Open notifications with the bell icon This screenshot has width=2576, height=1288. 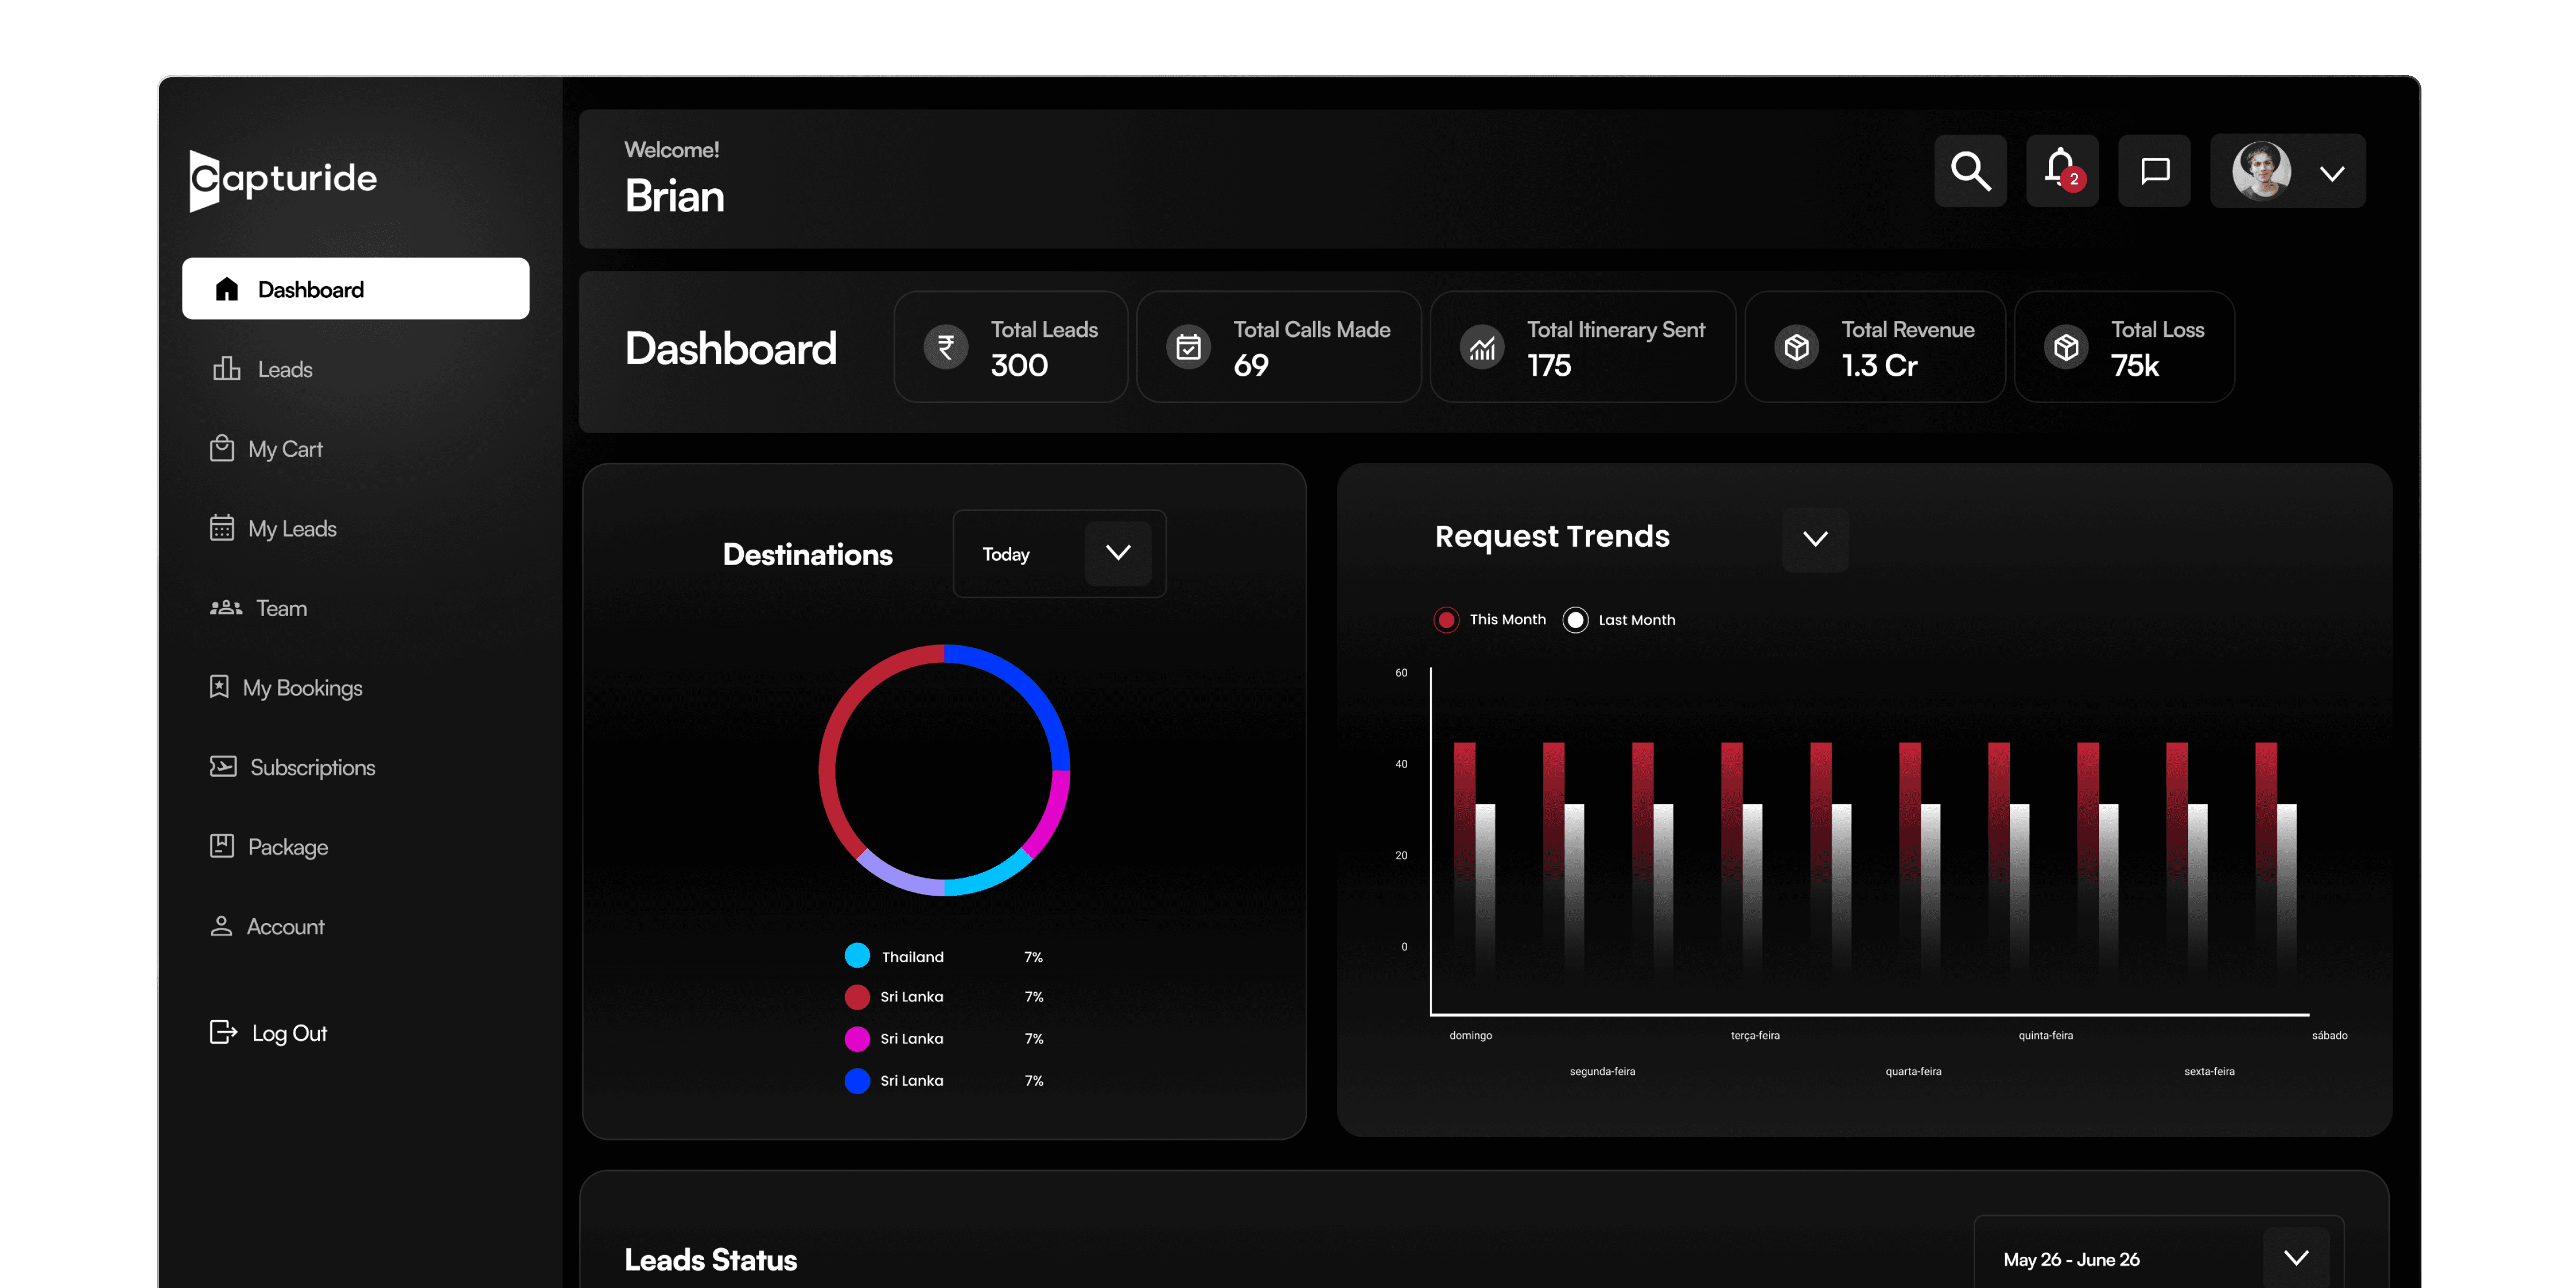(x=2061, y=171)
